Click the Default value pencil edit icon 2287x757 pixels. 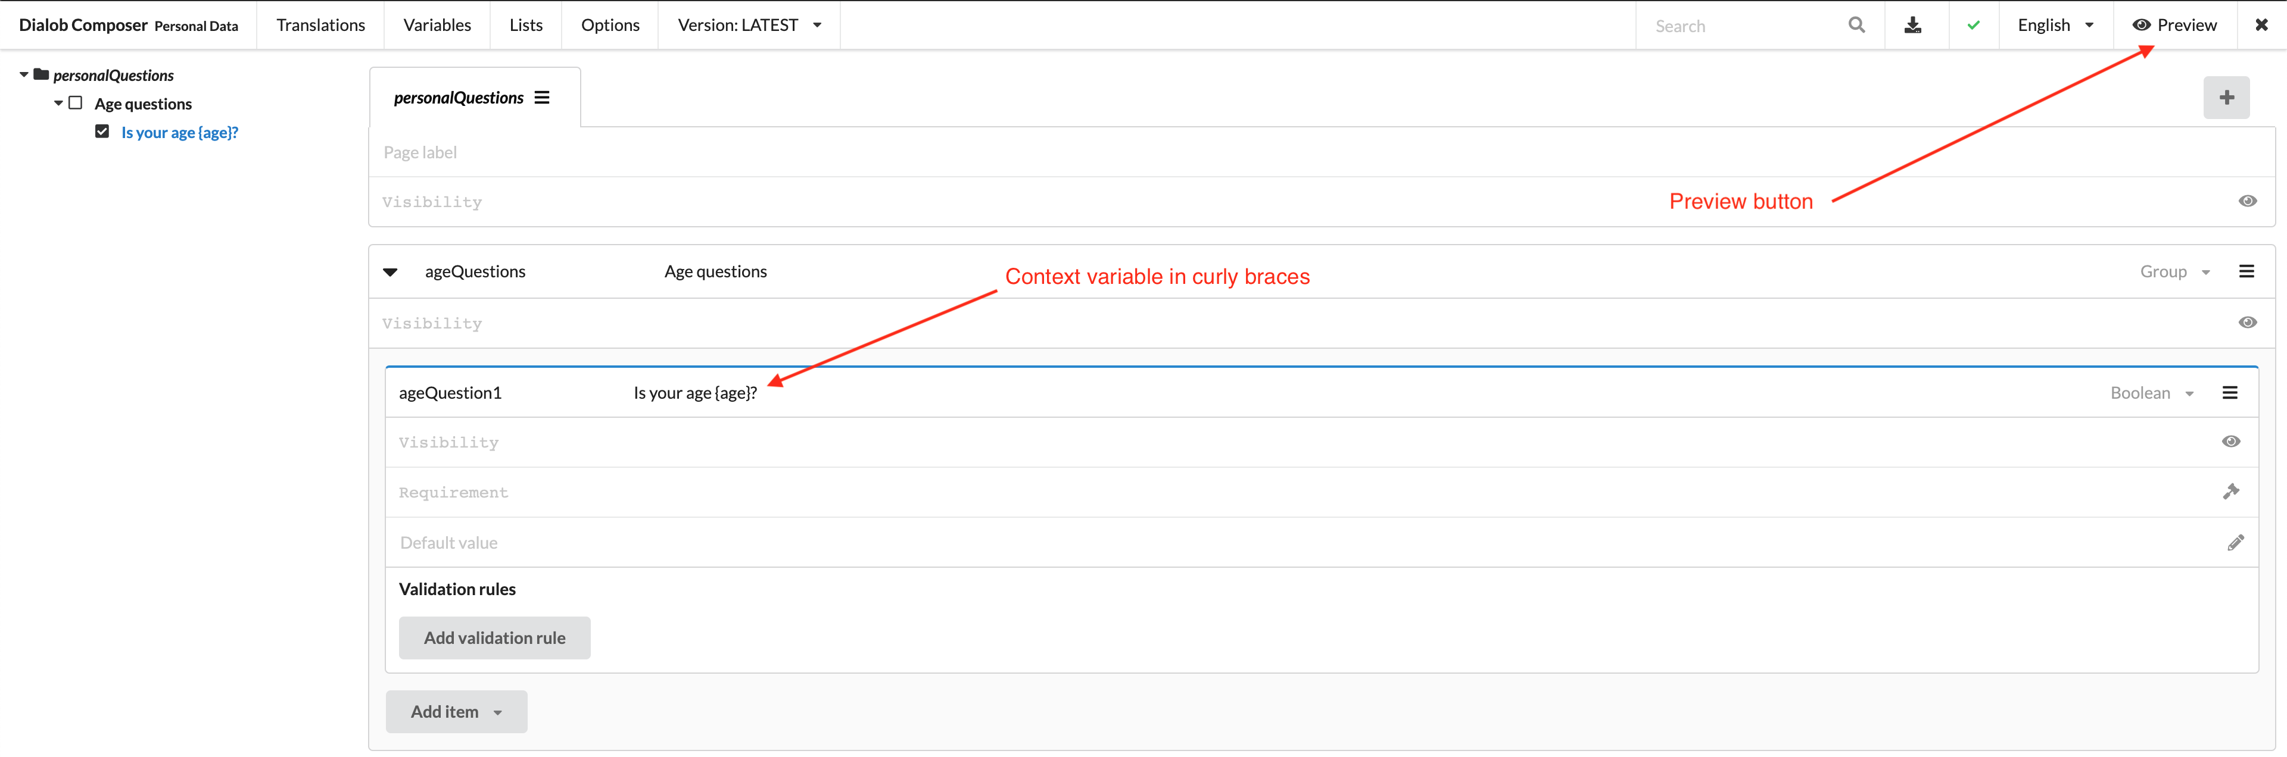point(2236,542)
